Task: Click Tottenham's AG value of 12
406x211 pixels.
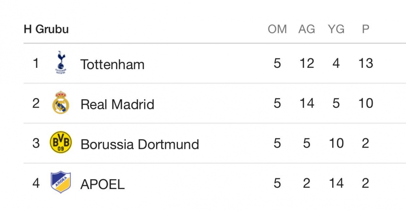Action: [x=307, y=63]
